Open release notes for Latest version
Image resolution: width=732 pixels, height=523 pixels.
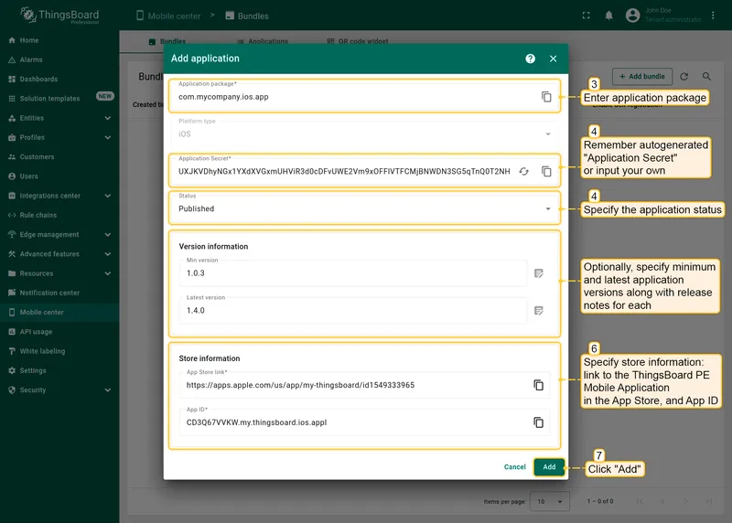tap(539, 311)
